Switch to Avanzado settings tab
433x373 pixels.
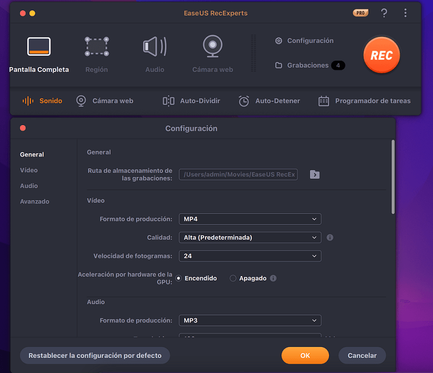point(35,202)
